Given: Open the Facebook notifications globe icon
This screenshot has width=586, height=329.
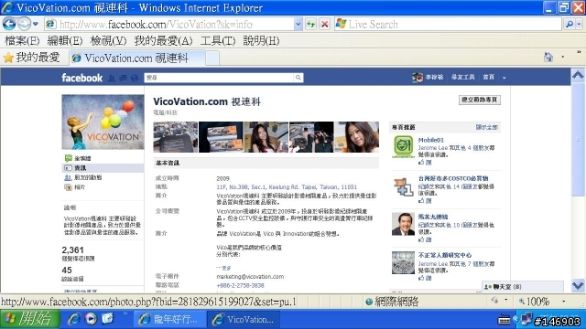Looking at the screenshot, I should pos(135,78).
